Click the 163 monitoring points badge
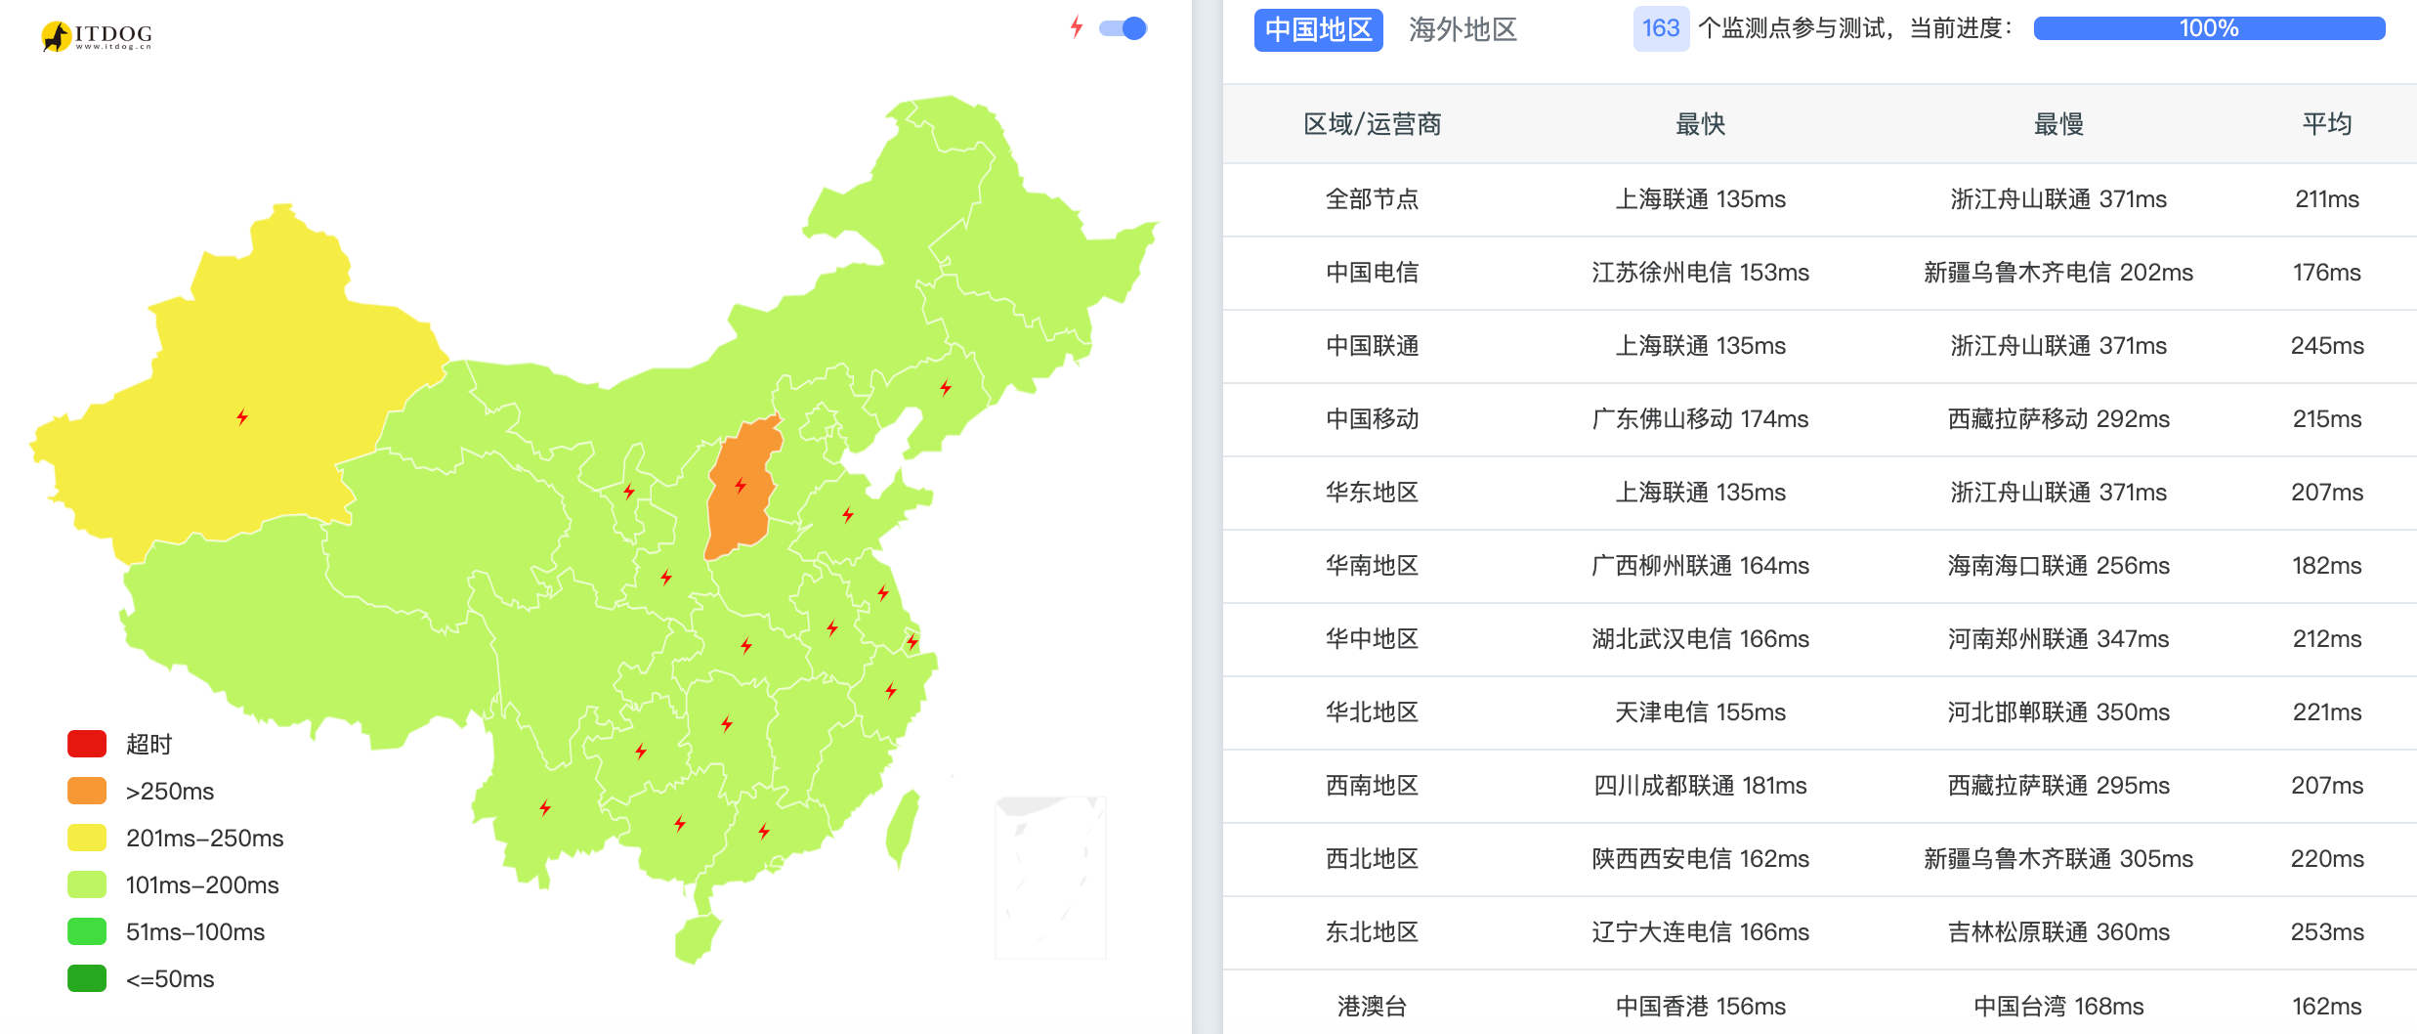Viewport: 2417px width, 1034px height. (1660, 28)
